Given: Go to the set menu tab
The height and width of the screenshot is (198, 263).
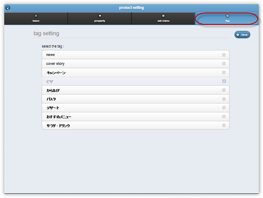Looking at the screenshot, I should point(163,19).
